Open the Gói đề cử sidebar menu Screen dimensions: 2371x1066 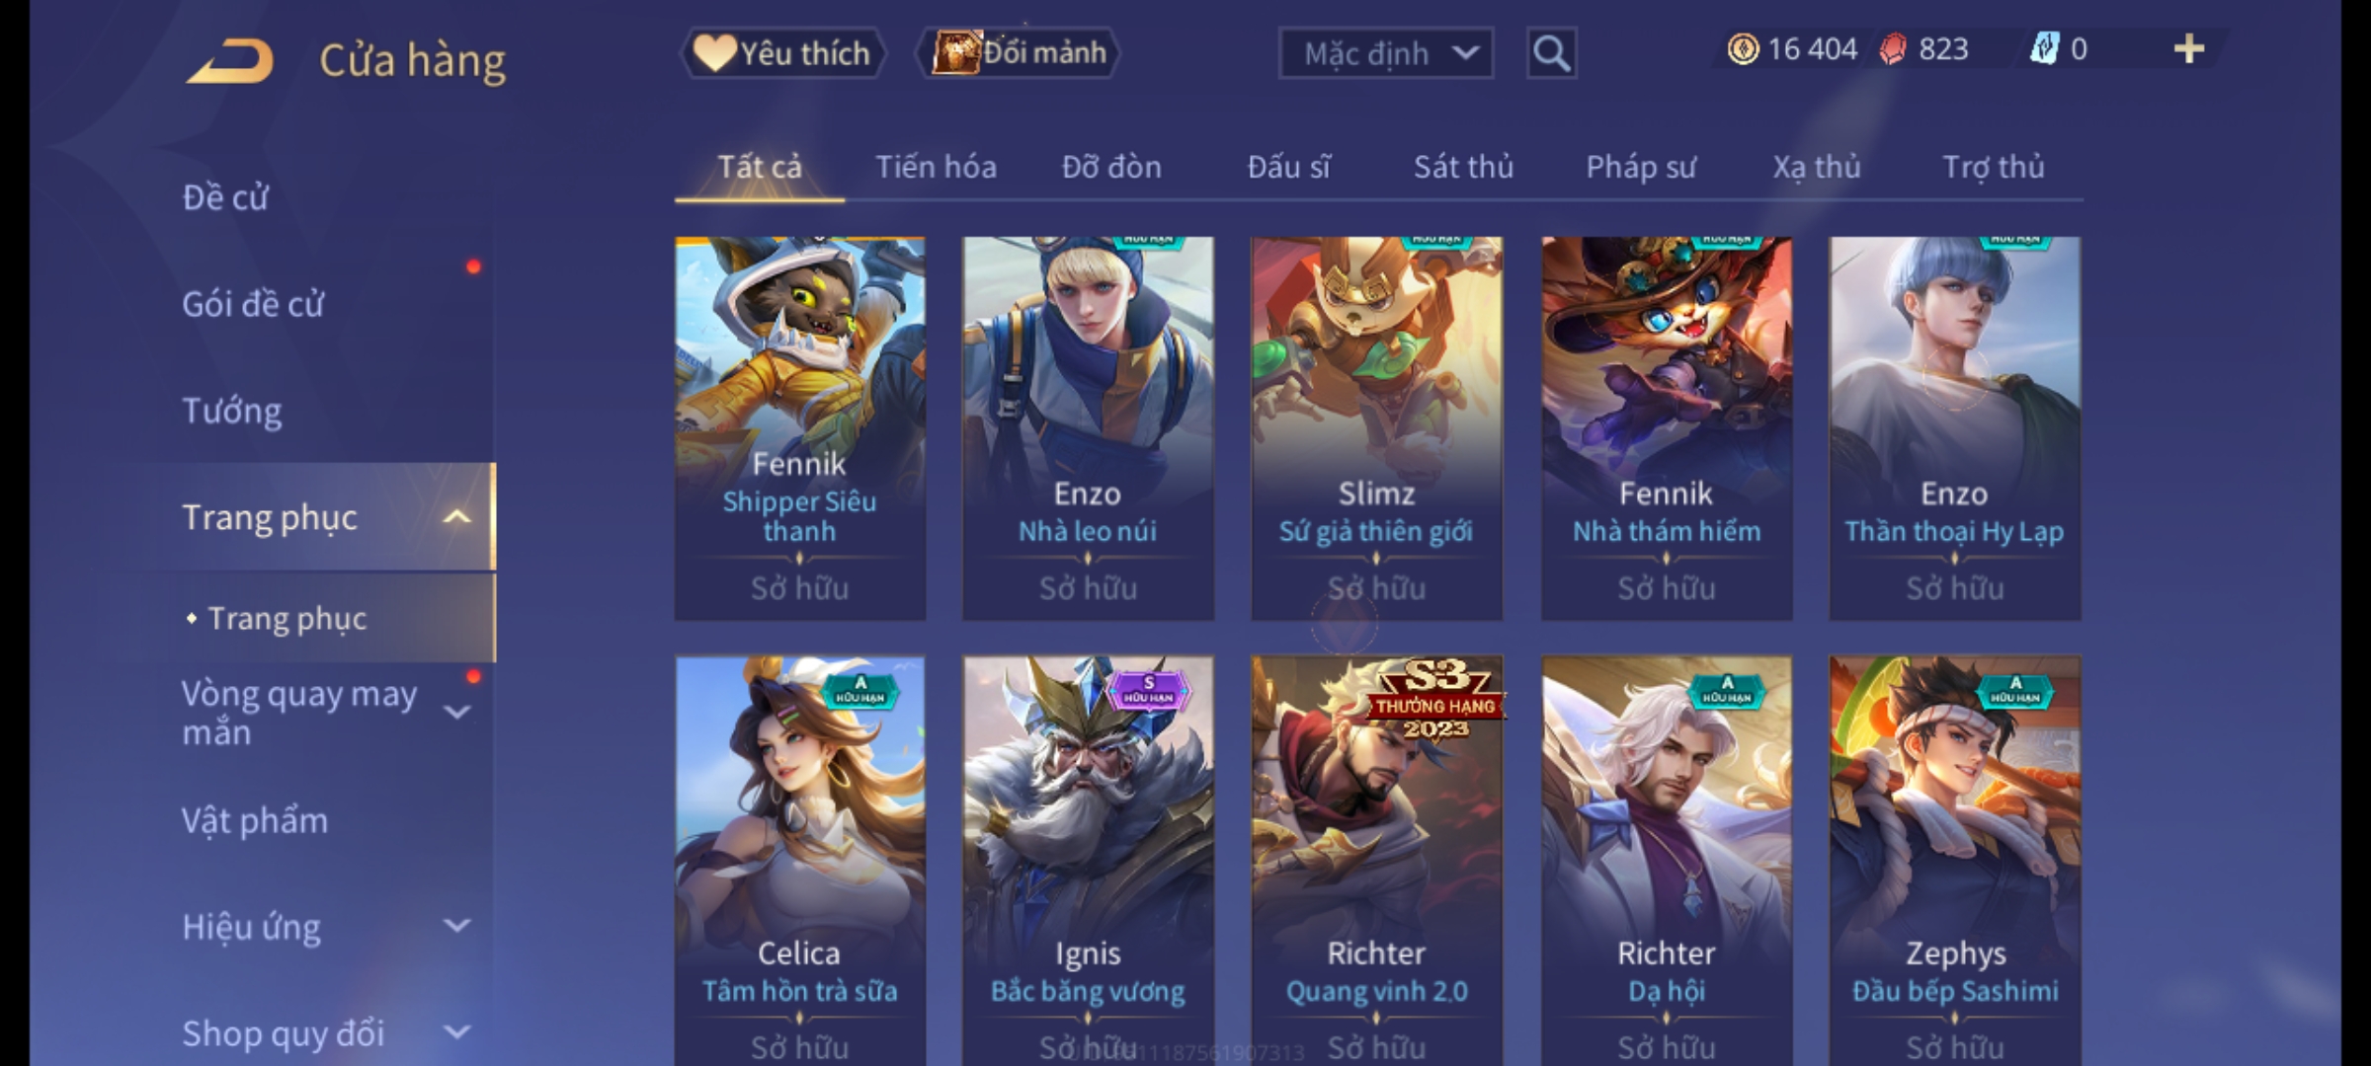click(x=253, y=304)
